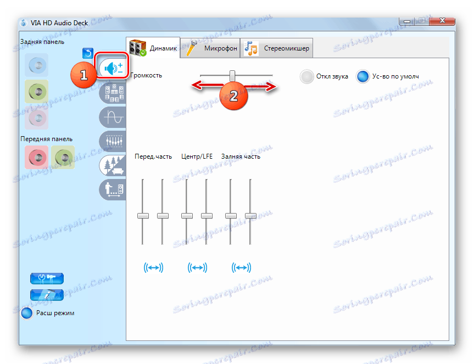Select the blue rear panel jack
This screenshot has height=364, width=474.
click(37, 65)
